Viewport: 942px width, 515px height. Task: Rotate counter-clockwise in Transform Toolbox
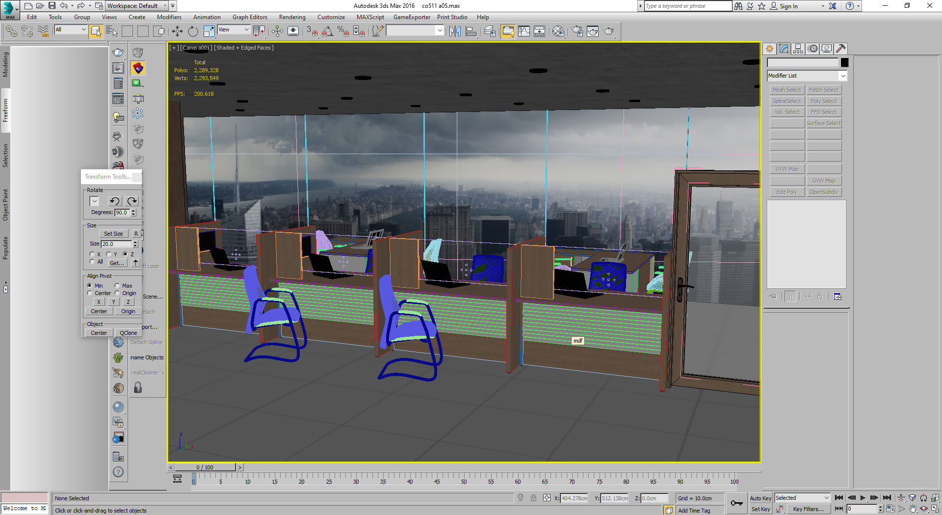[114, 201]
